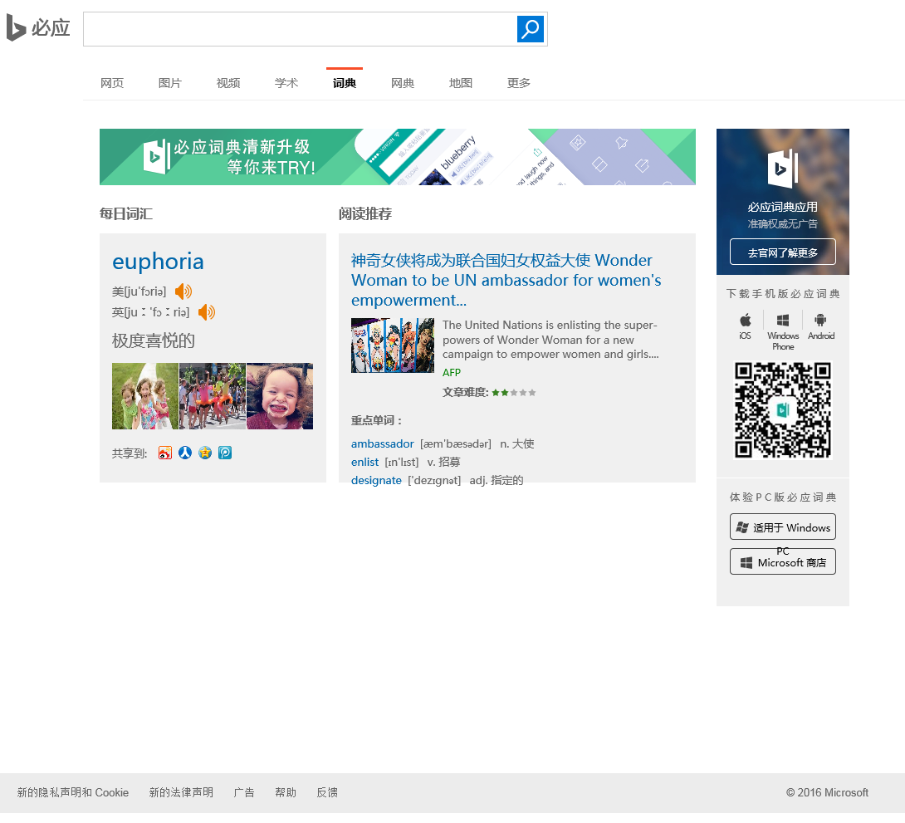The height and width of the screenshot is (823, 905).
Task: Click the QR code image
Action: pyautogui.click(x=783, y=410)
